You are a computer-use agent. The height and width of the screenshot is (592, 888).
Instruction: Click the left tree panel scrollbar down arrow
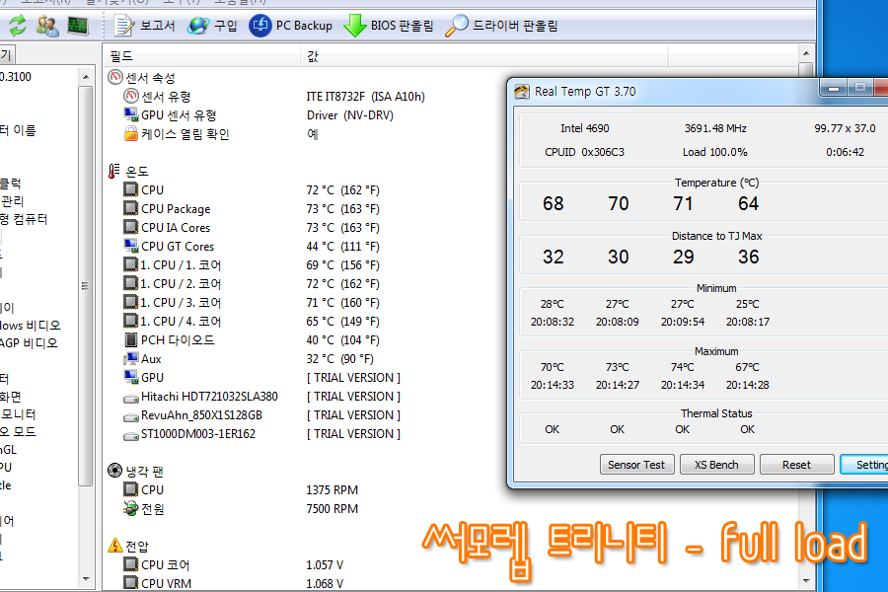tap(86, 579)
